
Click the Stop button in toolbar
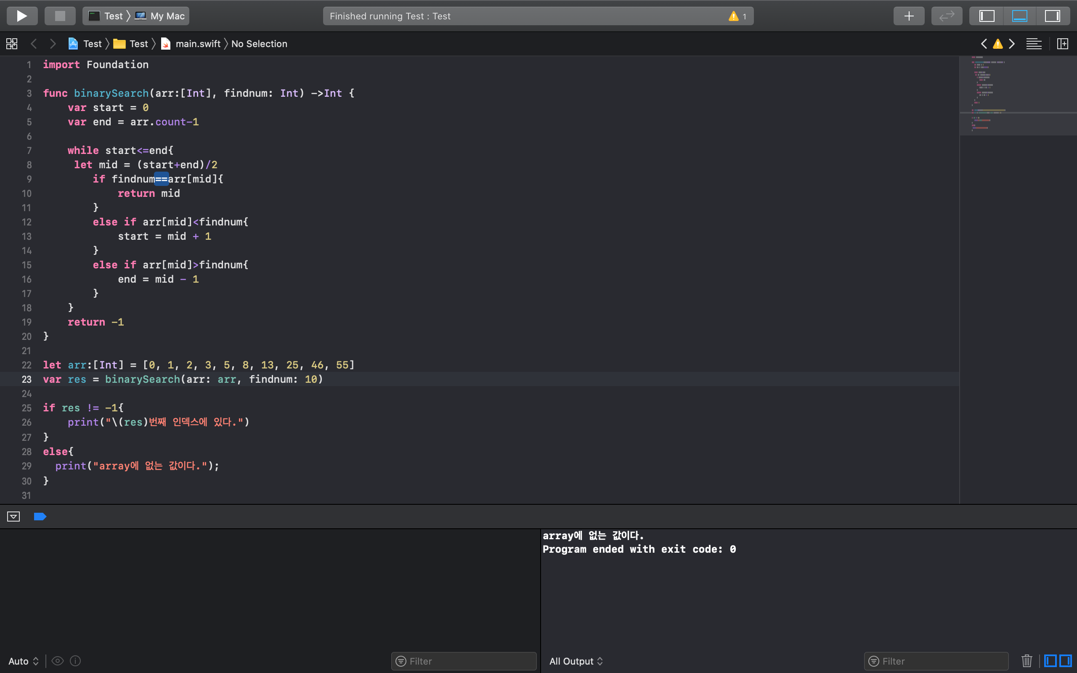pos(60,16)
